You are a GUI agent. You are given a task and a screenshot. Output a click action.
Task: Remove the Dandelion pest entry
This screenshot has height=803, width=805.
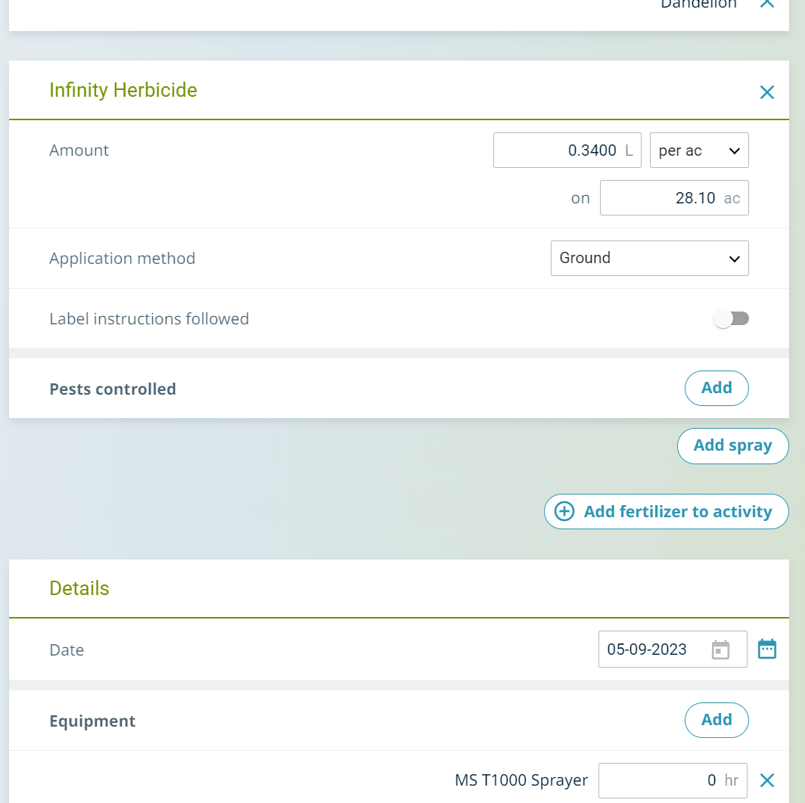tap(766, 4)
